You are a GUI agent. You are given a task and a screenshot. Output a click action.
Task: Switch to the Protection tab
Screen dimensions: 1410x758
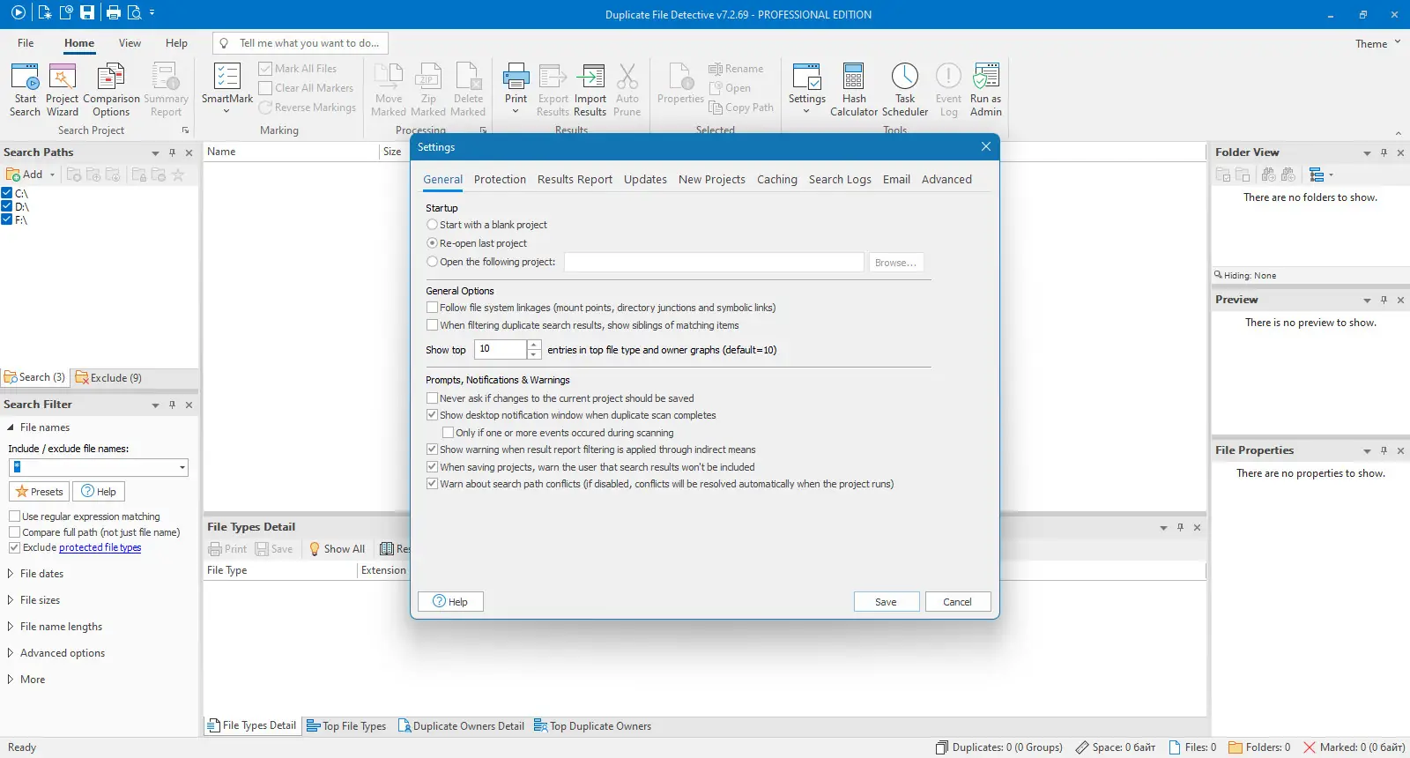click(x=500, y=179)
